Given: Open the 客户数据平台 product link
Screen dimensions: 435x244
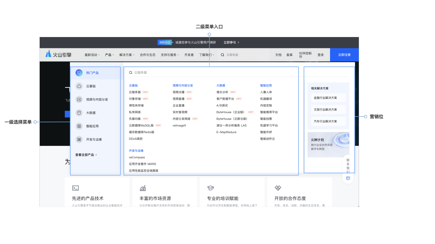Looking at the screenshot, I should 225,99.
